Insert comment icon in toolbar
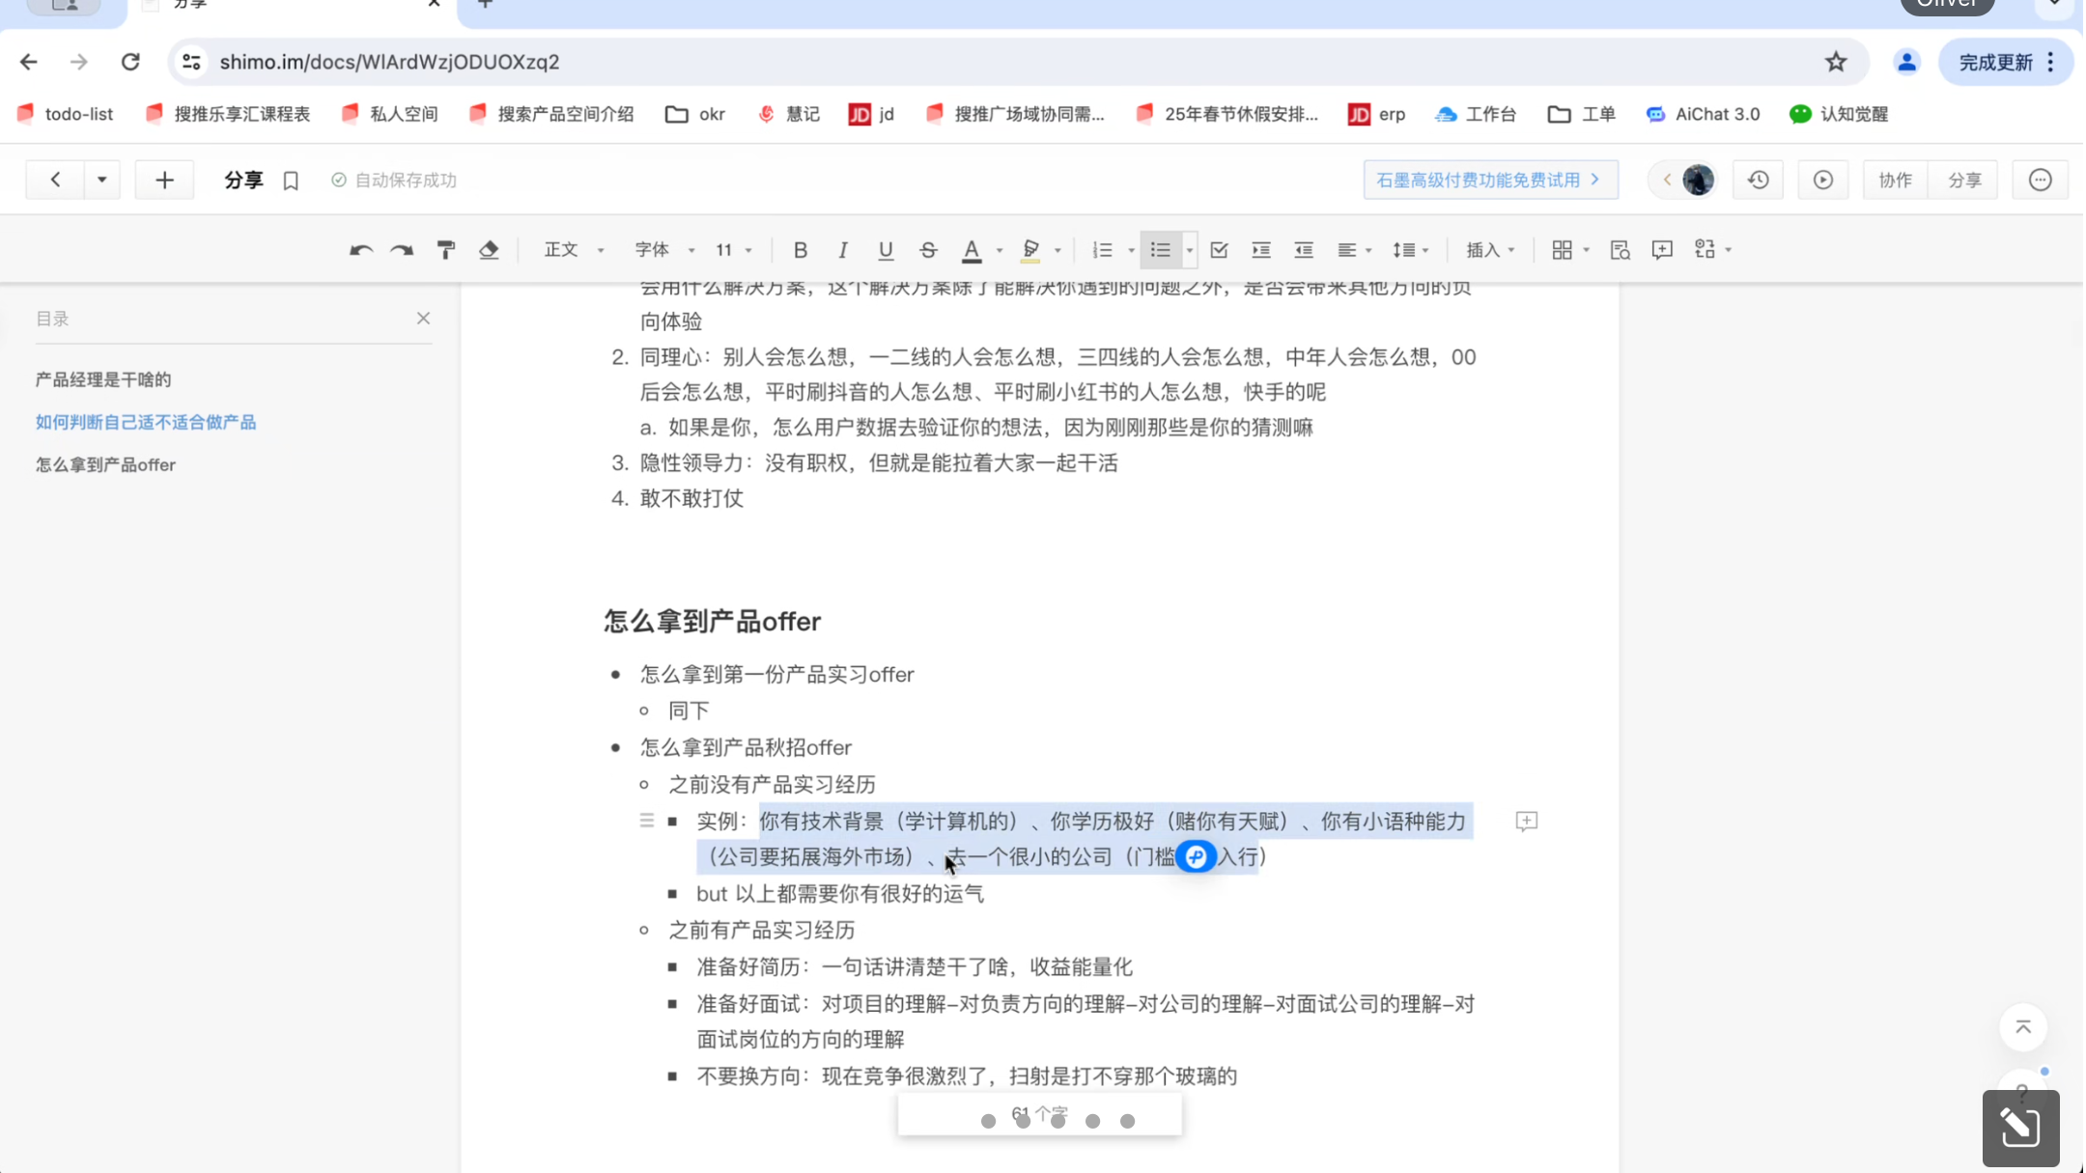Viewport: 2086px width, 1173px height. tap(1661, 250)
